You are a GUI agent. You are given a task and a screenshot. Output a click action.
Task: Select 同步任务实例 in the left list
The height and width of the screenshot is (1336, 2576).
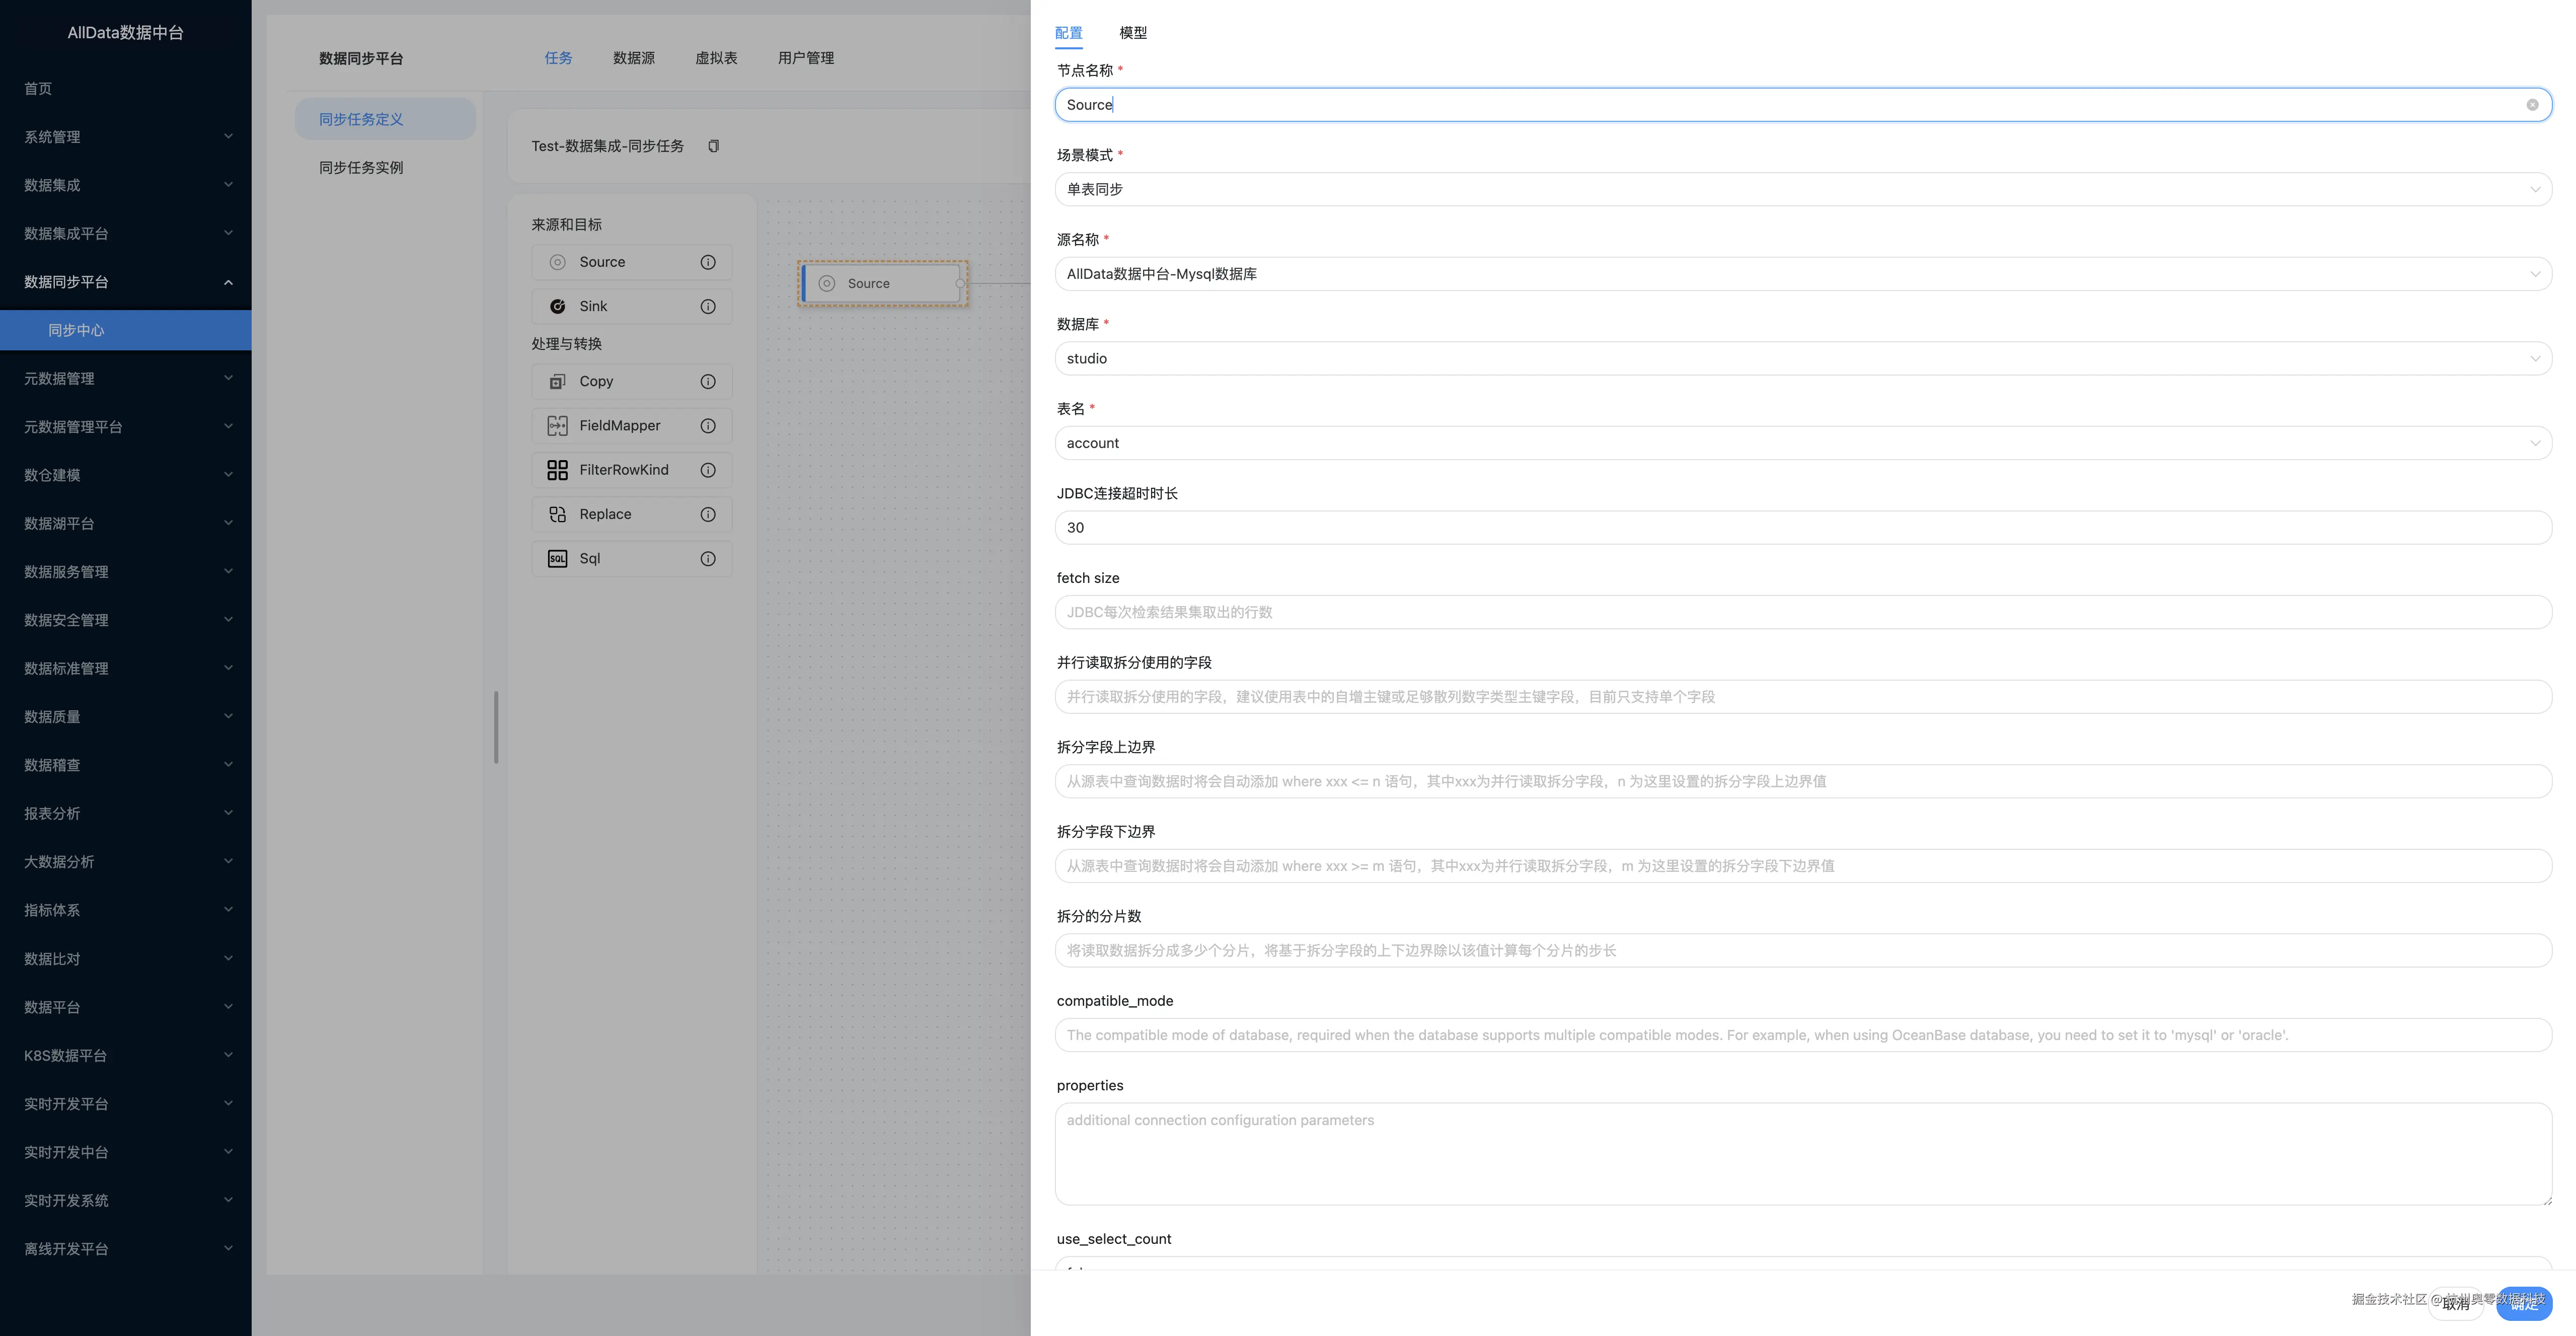coord(361,168)
